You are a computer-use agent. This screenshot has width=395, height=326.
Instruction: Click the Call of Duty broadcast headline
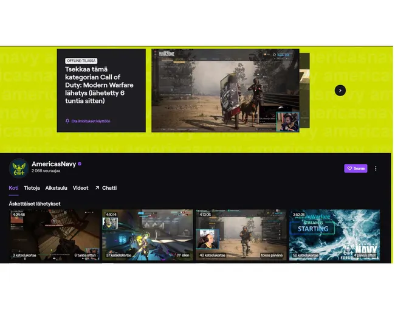(99, 85)
